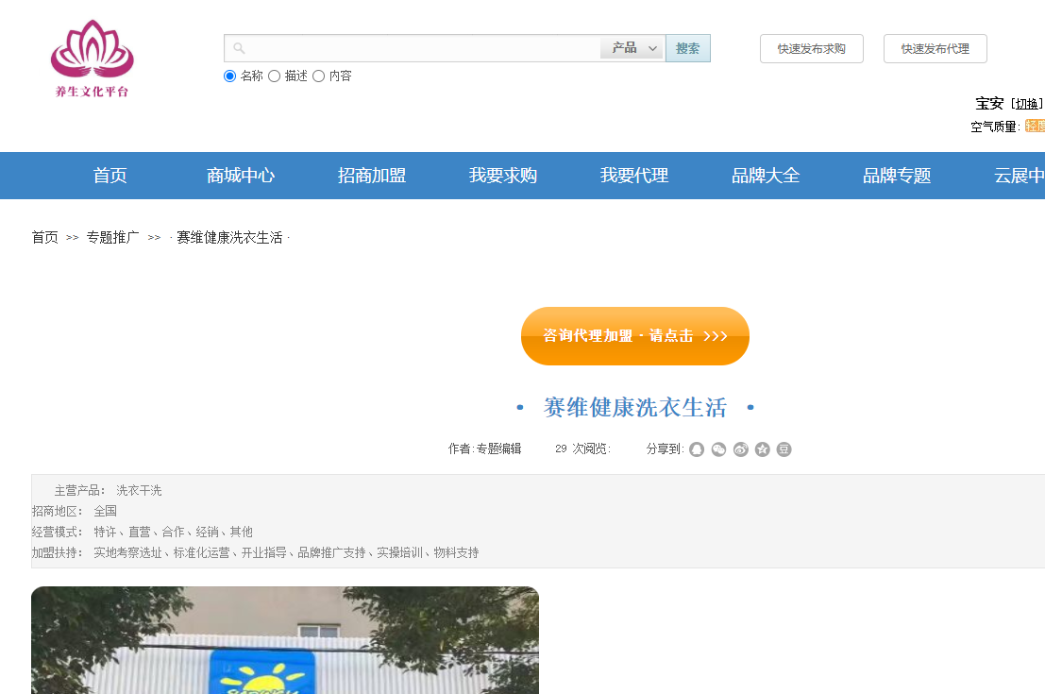The image size is (1045, 694).
Task: Click the 特许、直营、合作、经销、其他 business mode text
Action: (174, 532)
